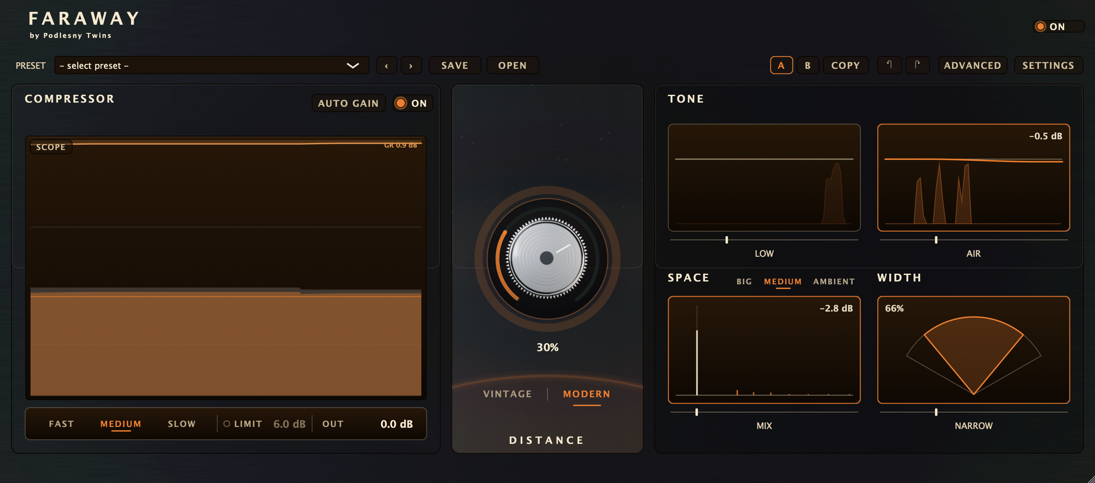The width and height of the screenshot is (1095, 483).
Task: Select MEDIUM compressor speed
Action: tap(121, 424)
